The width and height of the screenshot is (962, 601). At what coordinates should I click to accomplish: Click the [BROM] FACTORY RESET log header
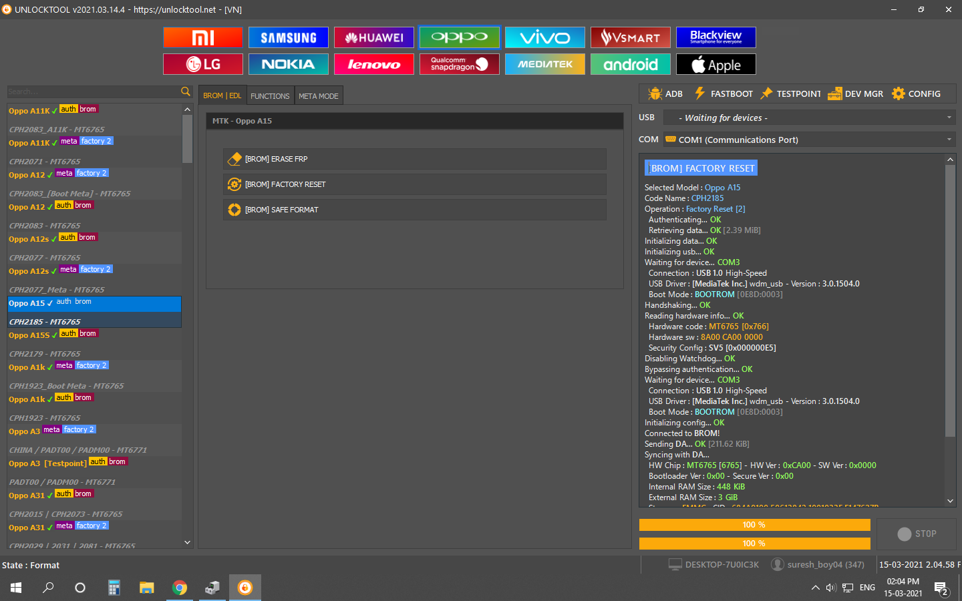[701, 168]
